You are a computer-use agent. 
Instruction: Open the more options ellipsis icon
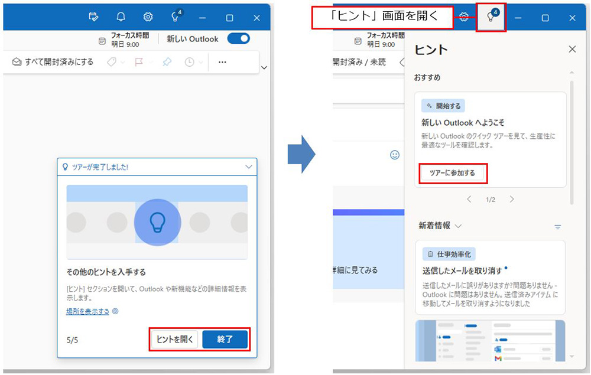click(x=222, y=61)
